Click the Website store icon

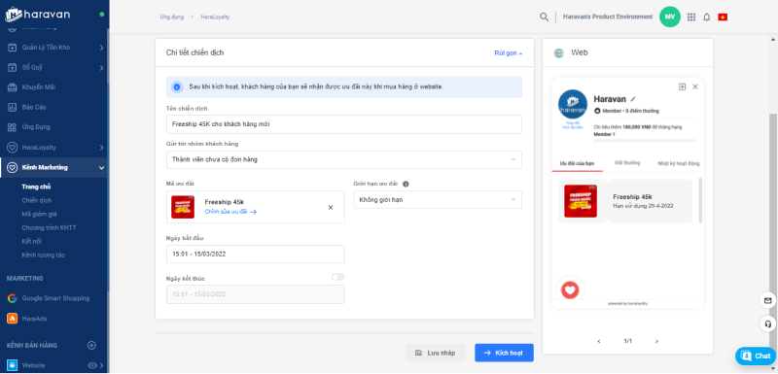pos(12,365)
